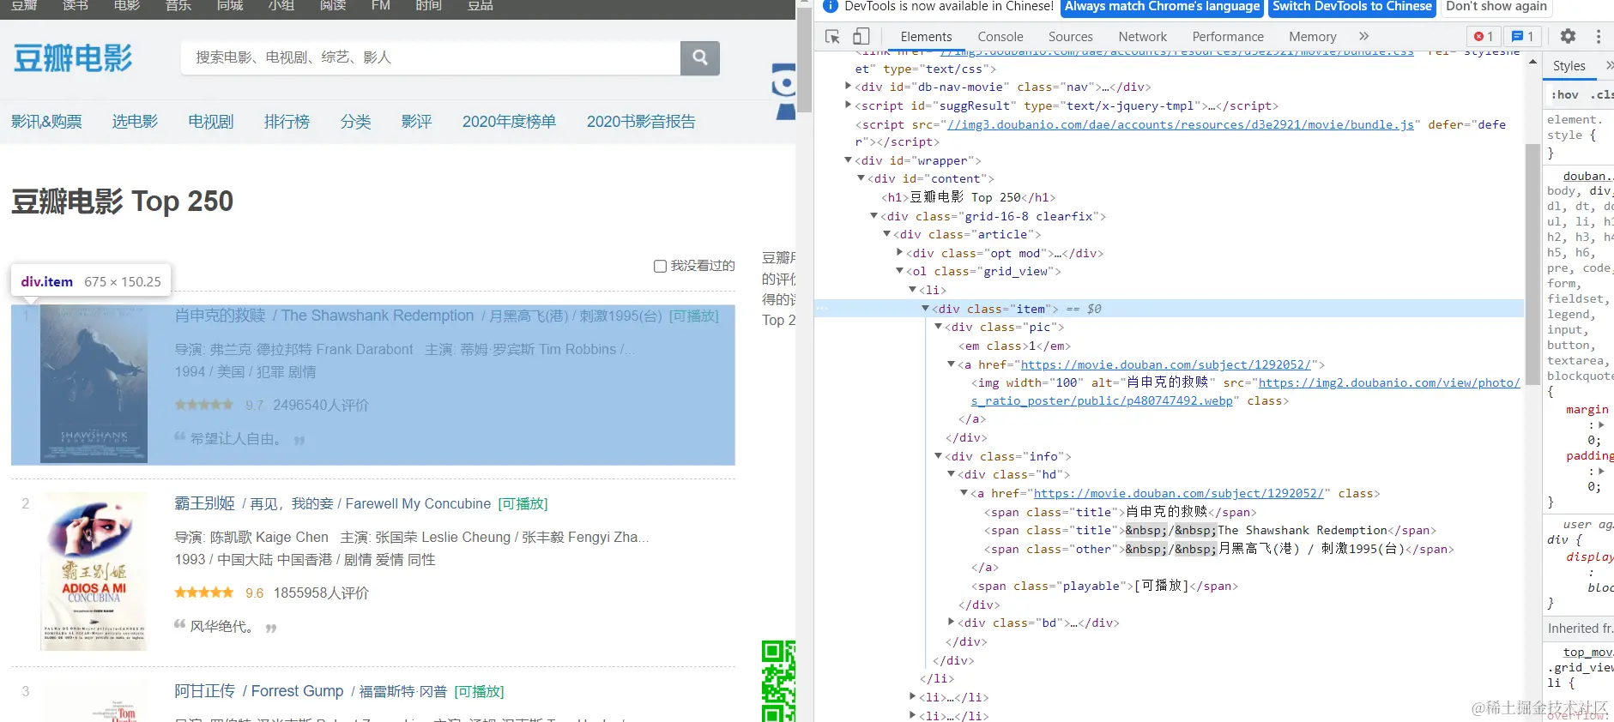Open 影评 navigation link
Screen dimensions: 1614x722
(416, 122)
